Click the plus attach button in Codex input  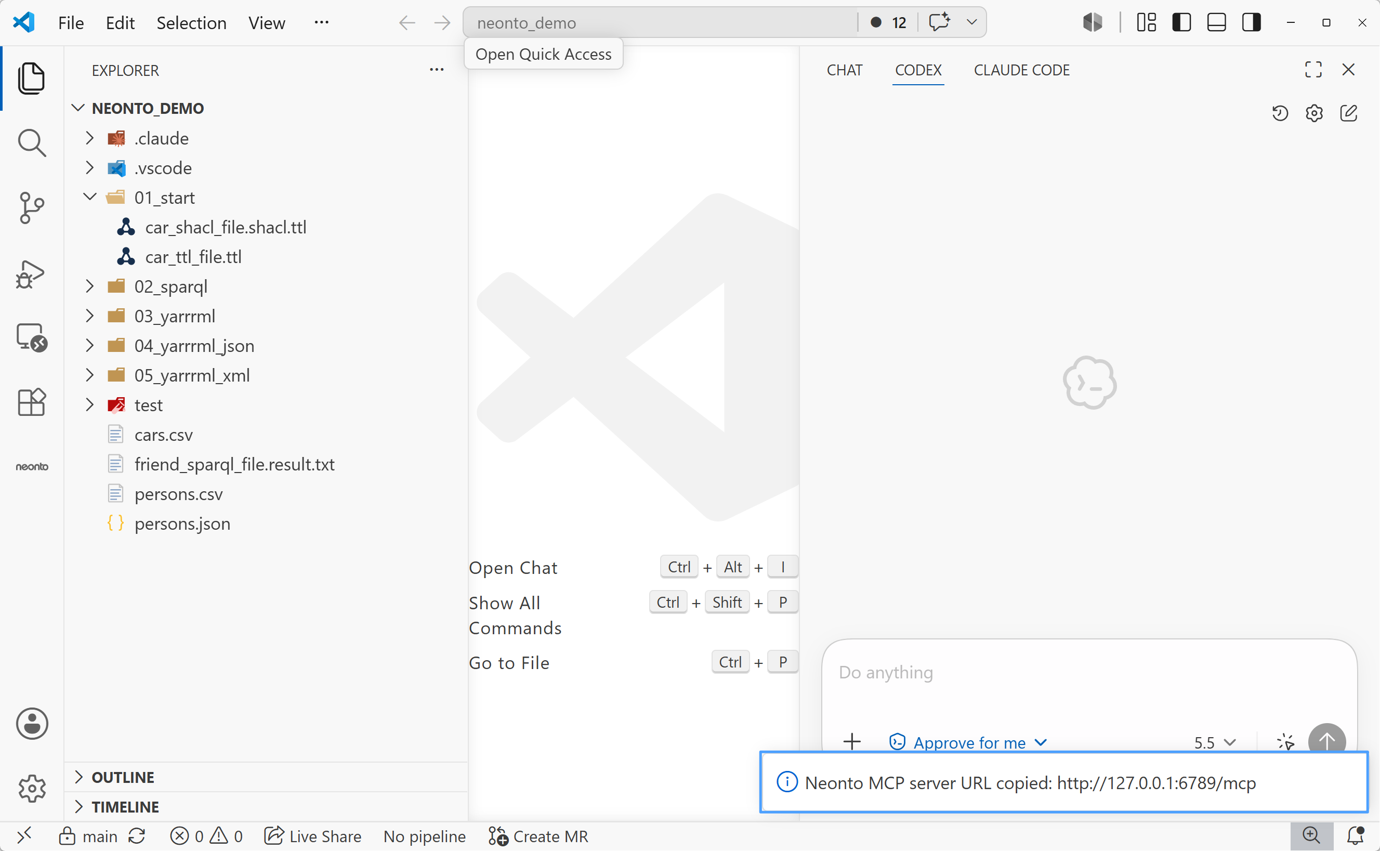click(852, 742)
